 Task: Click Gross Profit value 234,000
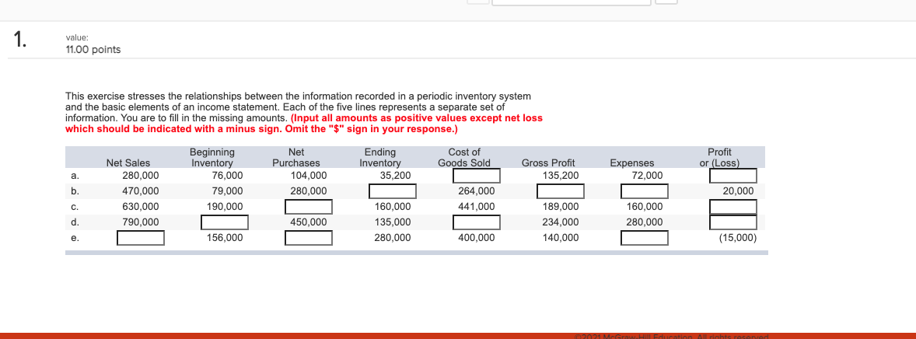pyautogui.click(x=560, y=222)
